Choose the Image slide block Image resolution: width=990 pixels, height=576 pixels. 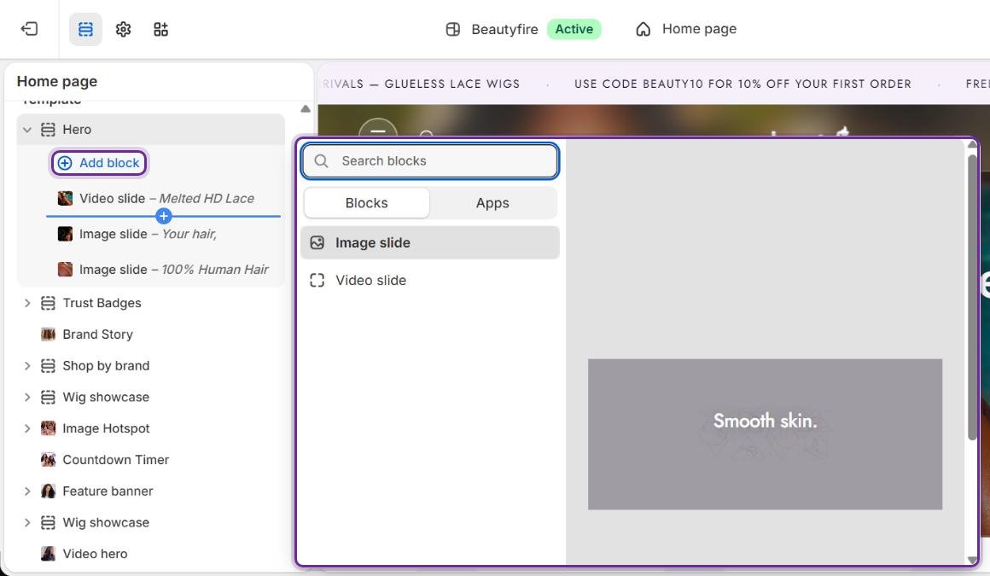[430, 242]
